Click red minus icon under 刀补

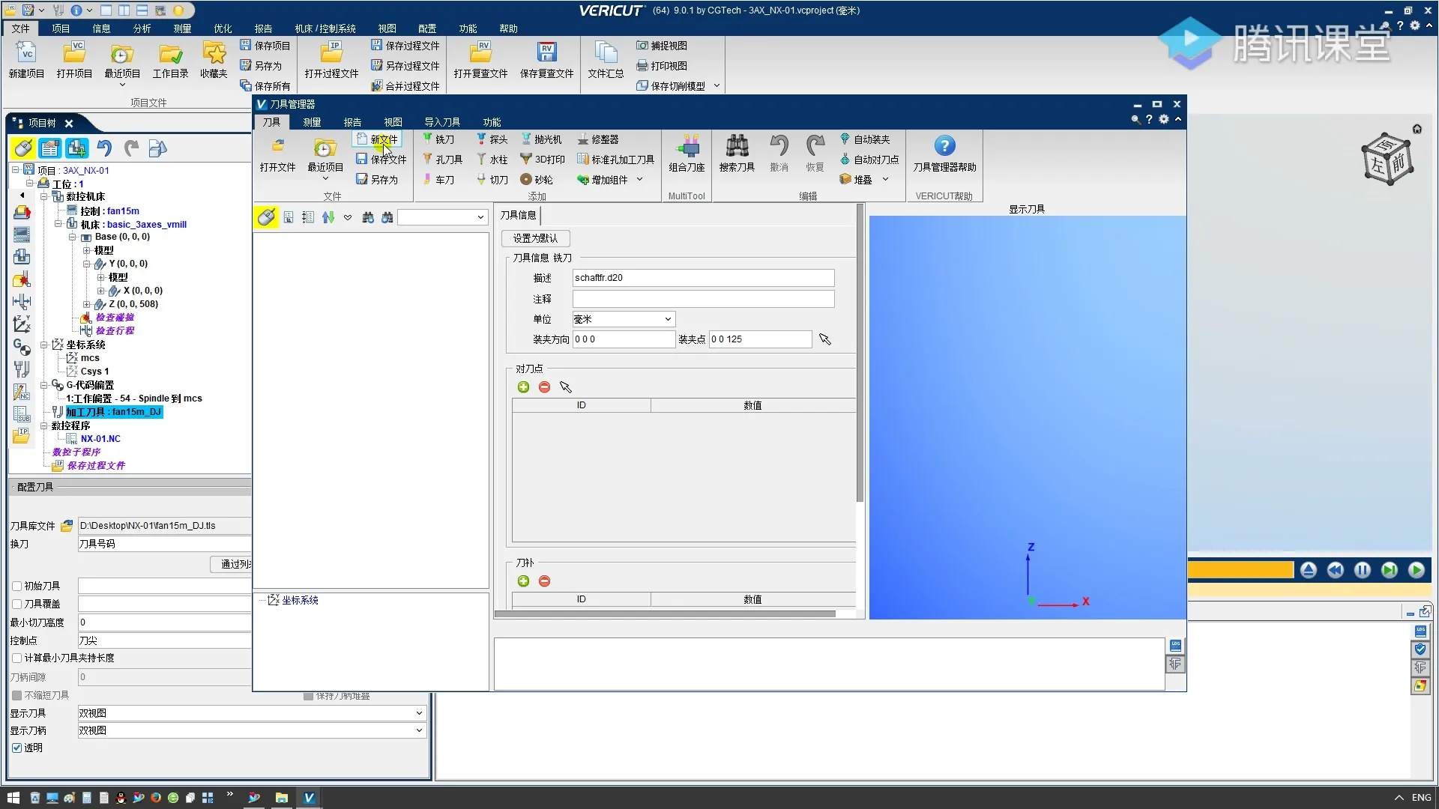pos(545,581)
